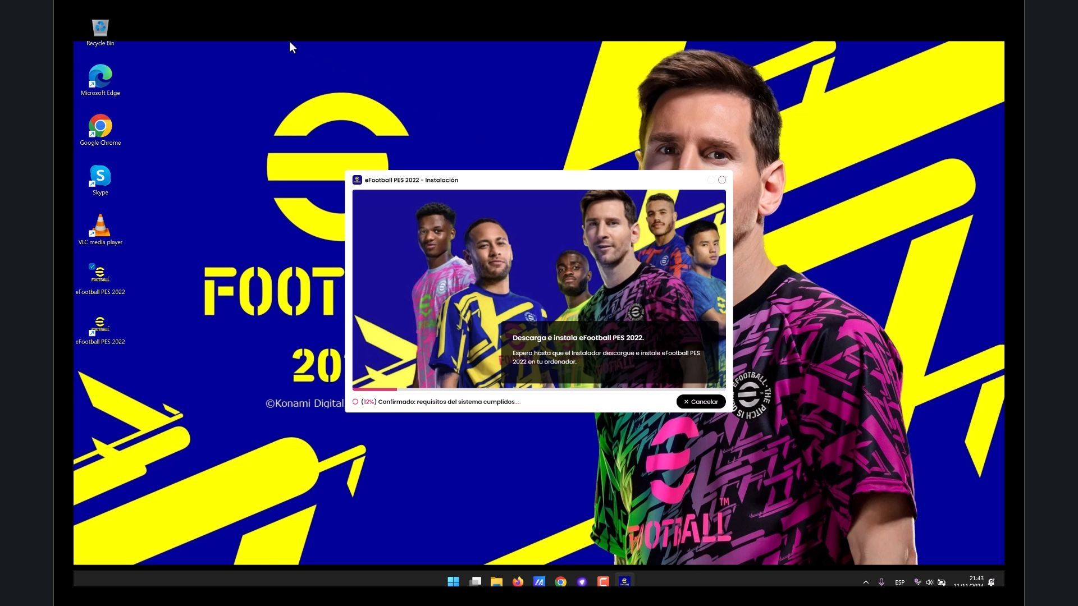
Task: Click the 'Espera hasta que el instalador descargue' description text
Action: tap(606, 357)
